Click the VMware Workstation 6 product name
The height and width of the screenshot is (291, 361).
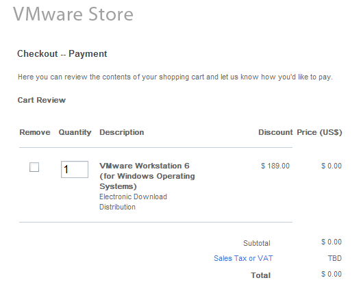[147, 176]
